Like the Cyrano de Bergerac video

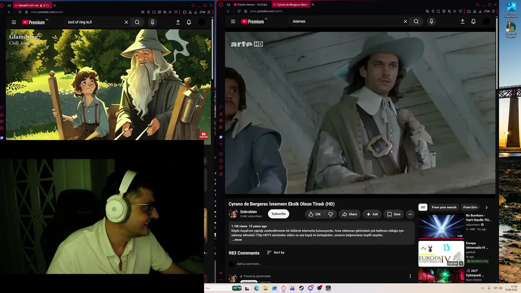tap(315, 214)
